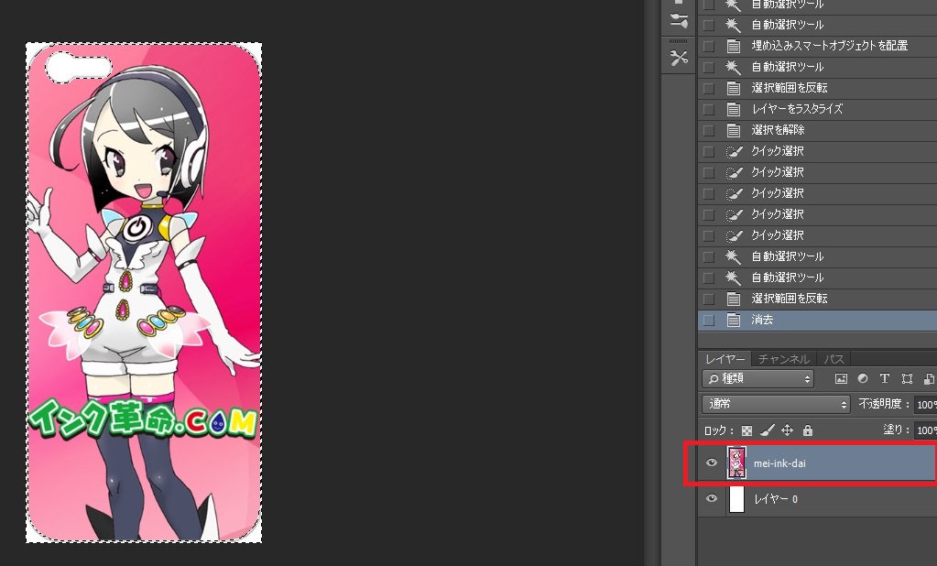Select the レイヤー 0 white thumbnail
Viewport: 937px width, 566px height.
click(736, 498)
